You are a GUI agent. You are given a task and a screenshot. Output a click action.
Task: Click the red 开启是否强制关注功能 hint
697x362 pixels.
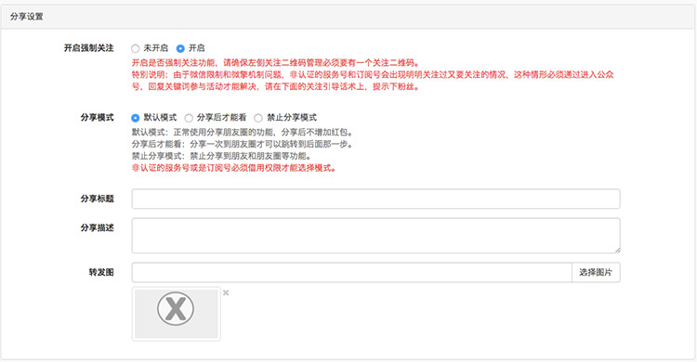point(276,62)
